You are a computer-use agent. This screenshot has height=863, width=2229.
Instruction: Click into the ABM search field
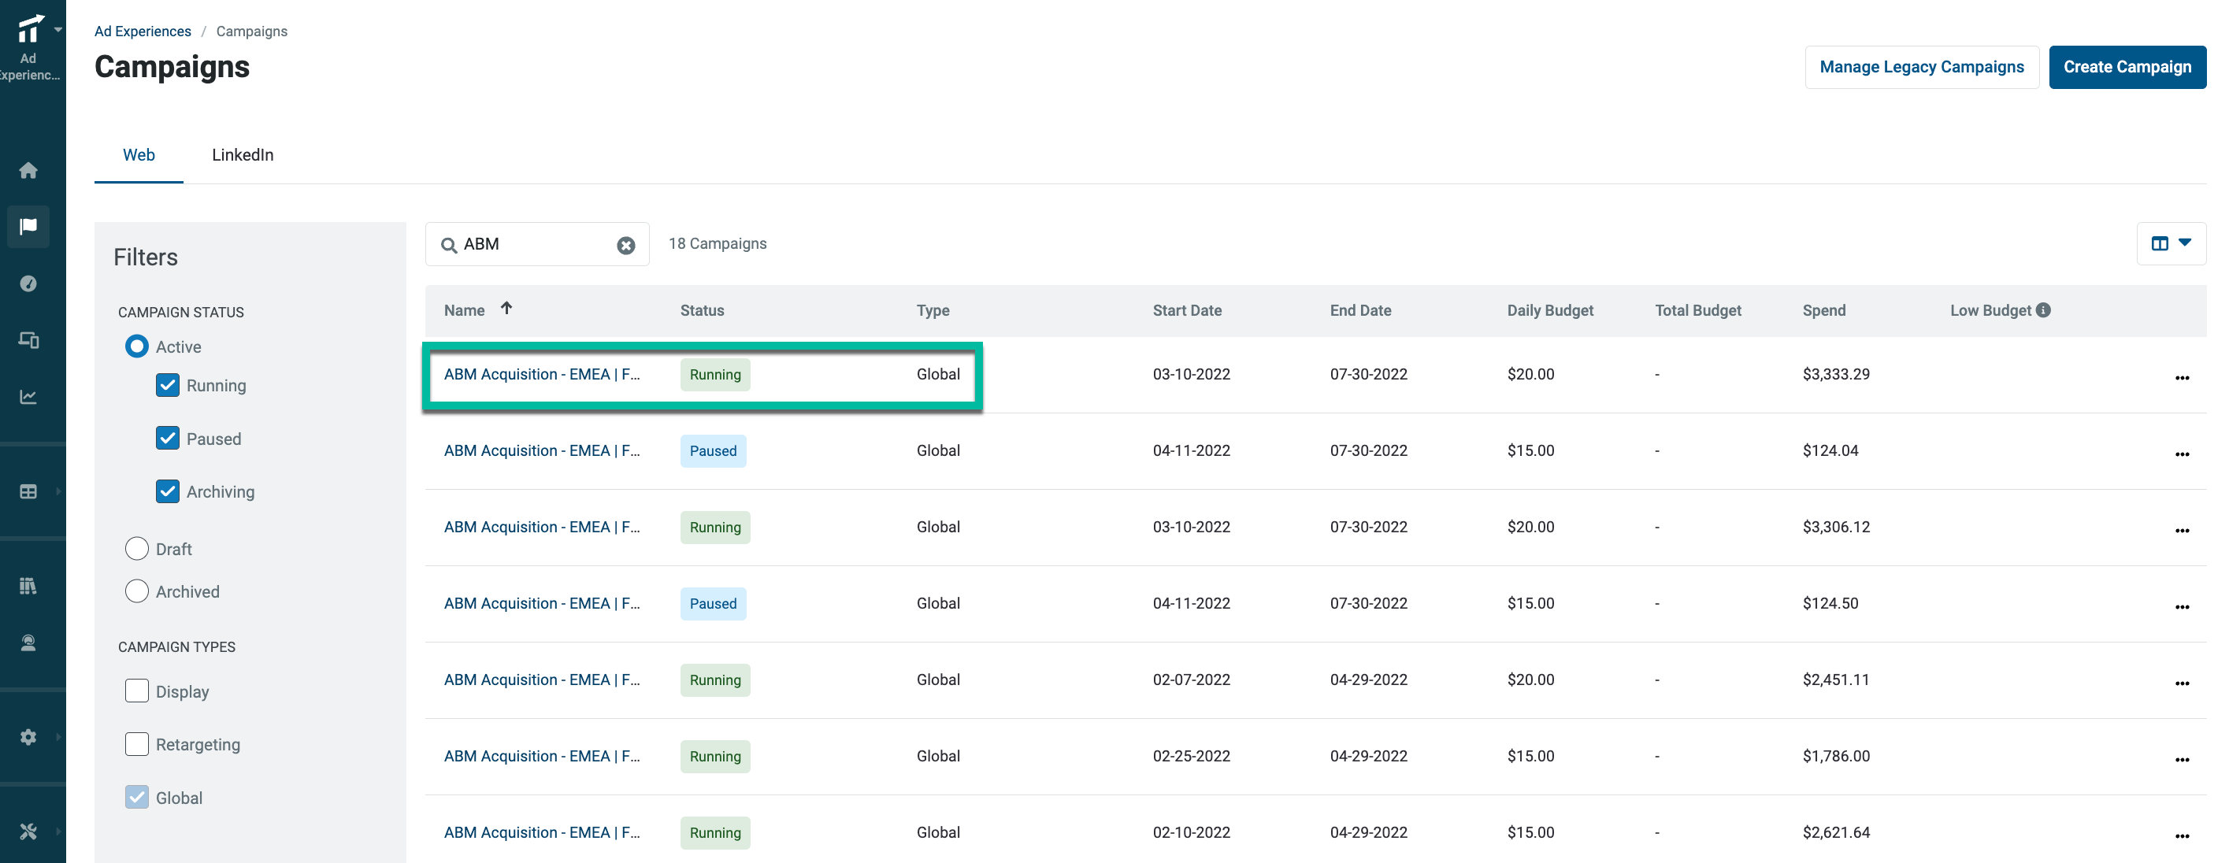click(x=536, y=245)
